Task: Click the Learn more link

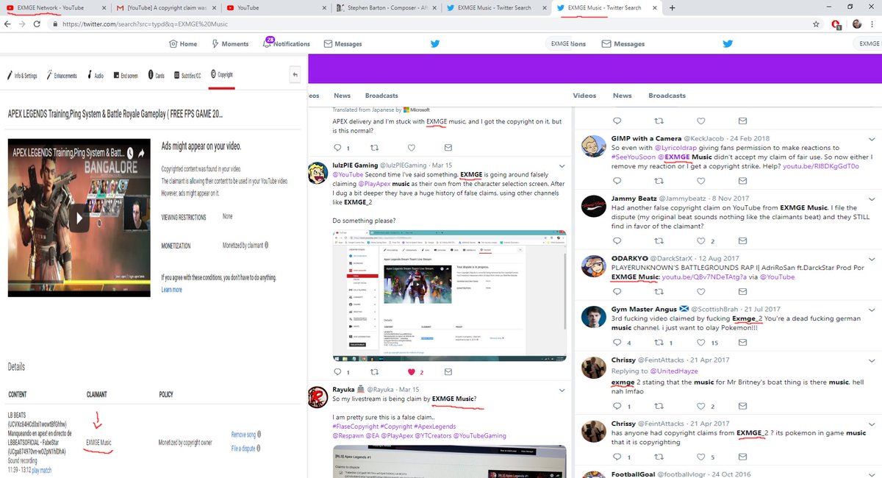Action: pyautogui.click(x=171, y=290)
